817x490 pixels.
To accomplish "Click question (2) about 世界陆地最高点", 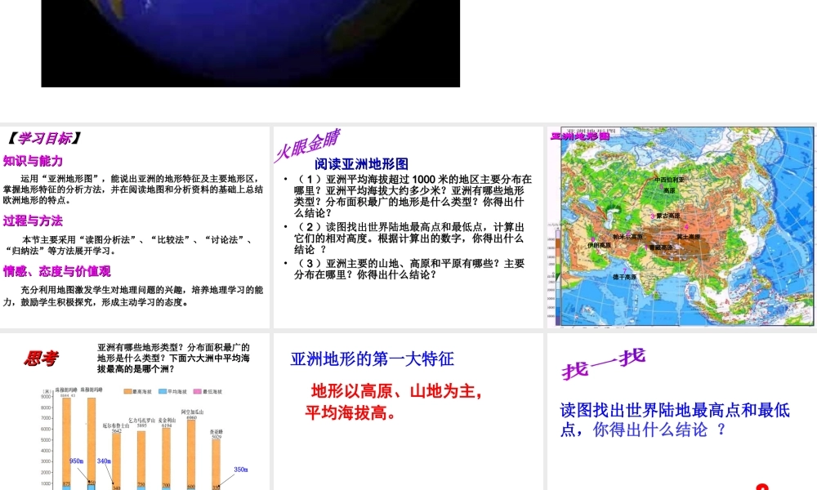I will 409,238.
